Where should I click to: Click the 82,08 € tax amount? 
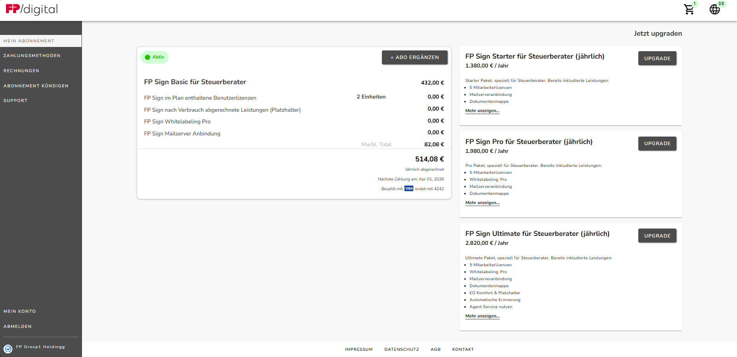click(434, 144)
